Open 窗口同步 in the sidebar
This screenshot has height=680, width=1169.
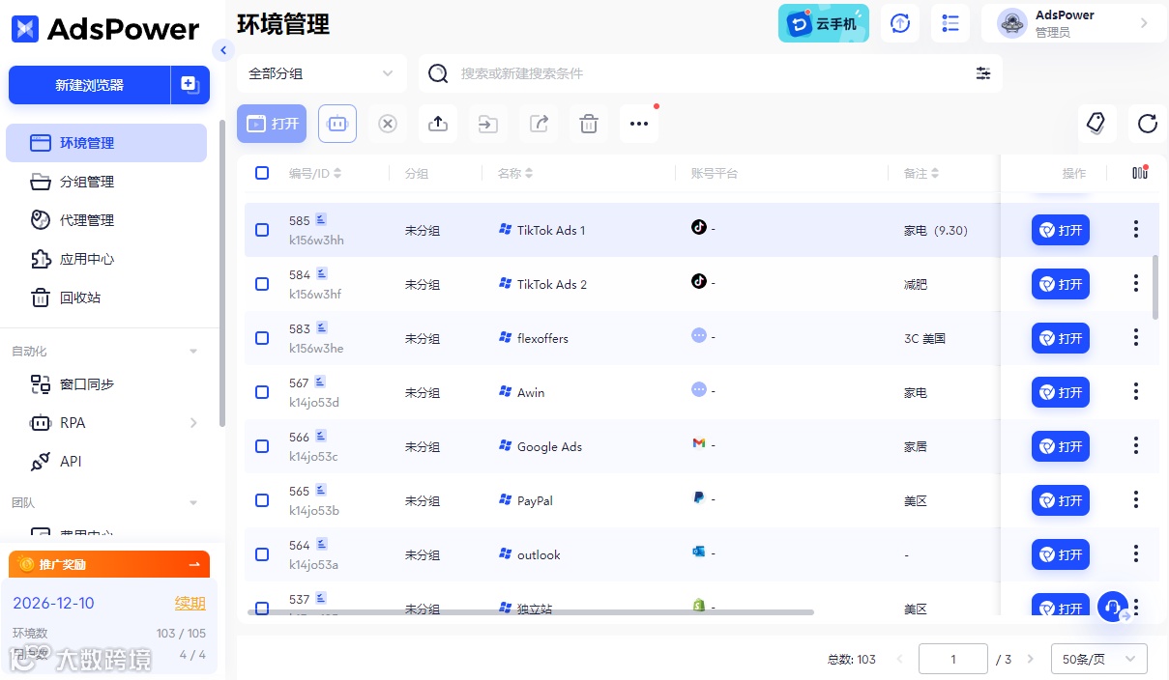106,384
